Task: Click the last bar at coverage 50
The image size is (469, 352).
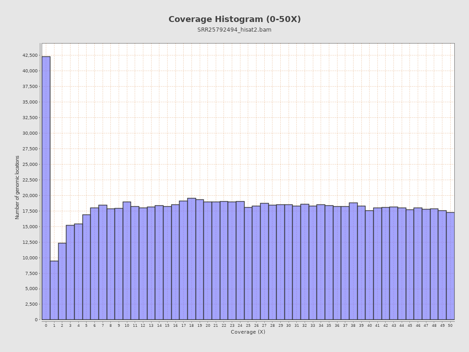Action: click(x=450, y=266)
